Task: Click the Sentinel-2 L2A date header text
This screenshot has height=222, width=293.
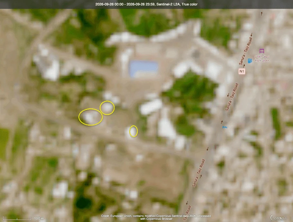Action: click(x=146, y=4)
